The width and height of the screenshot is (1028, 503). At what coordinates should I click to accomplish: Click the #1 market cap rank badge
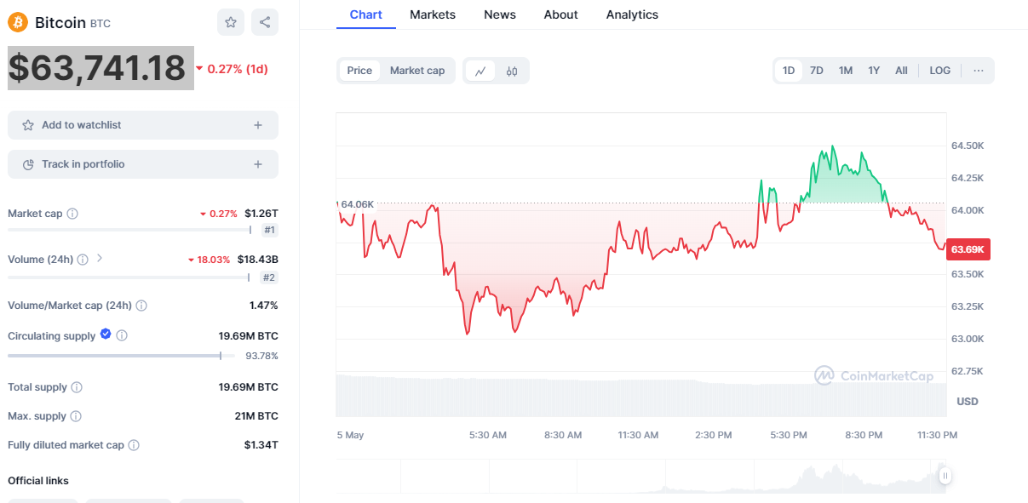coord(270,230)
